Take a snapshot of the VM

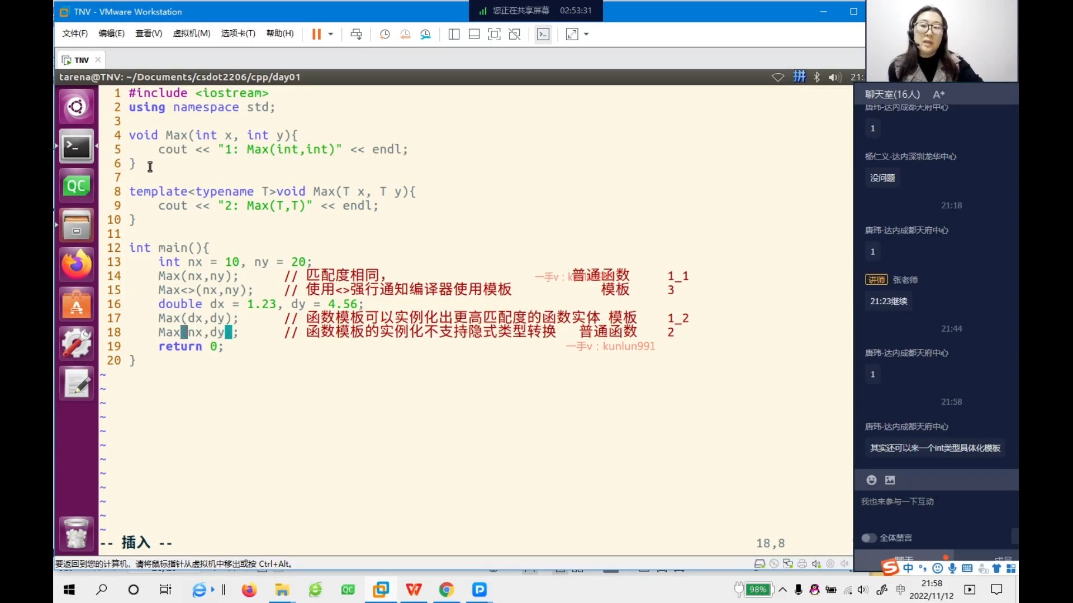pos(384,34)
